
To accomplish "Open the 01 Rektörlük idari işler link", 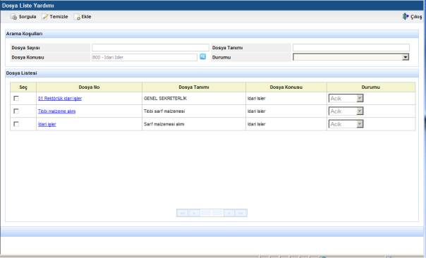I will click(60, 98).
